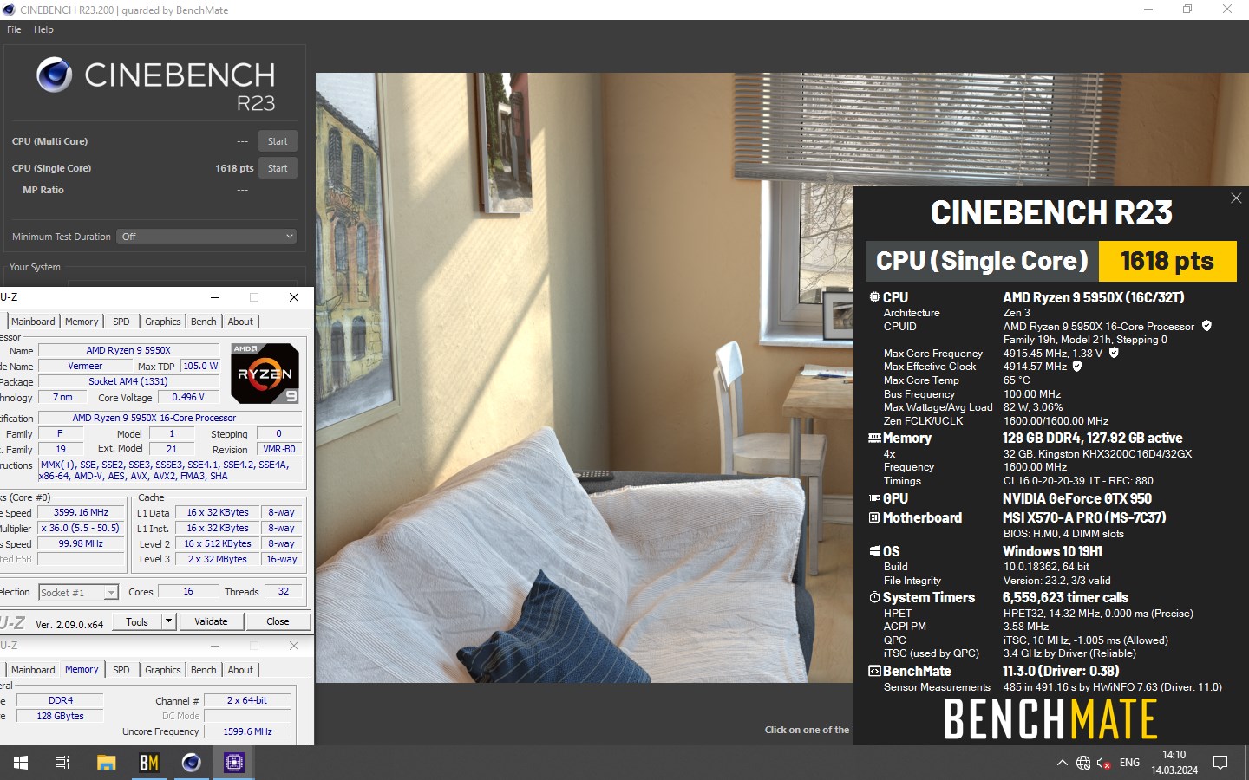
Task: Click the network globe tray icon
Action: 1083,763
